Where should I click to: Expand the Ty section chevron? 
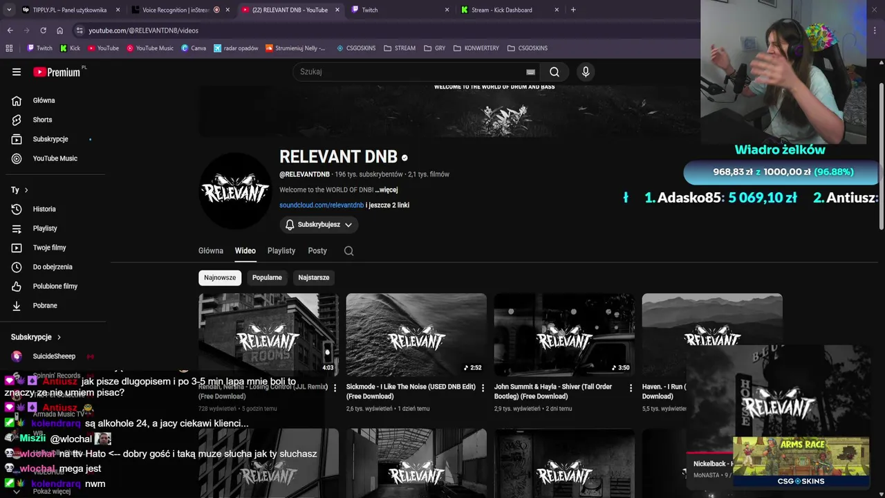(x=26, y=190)
